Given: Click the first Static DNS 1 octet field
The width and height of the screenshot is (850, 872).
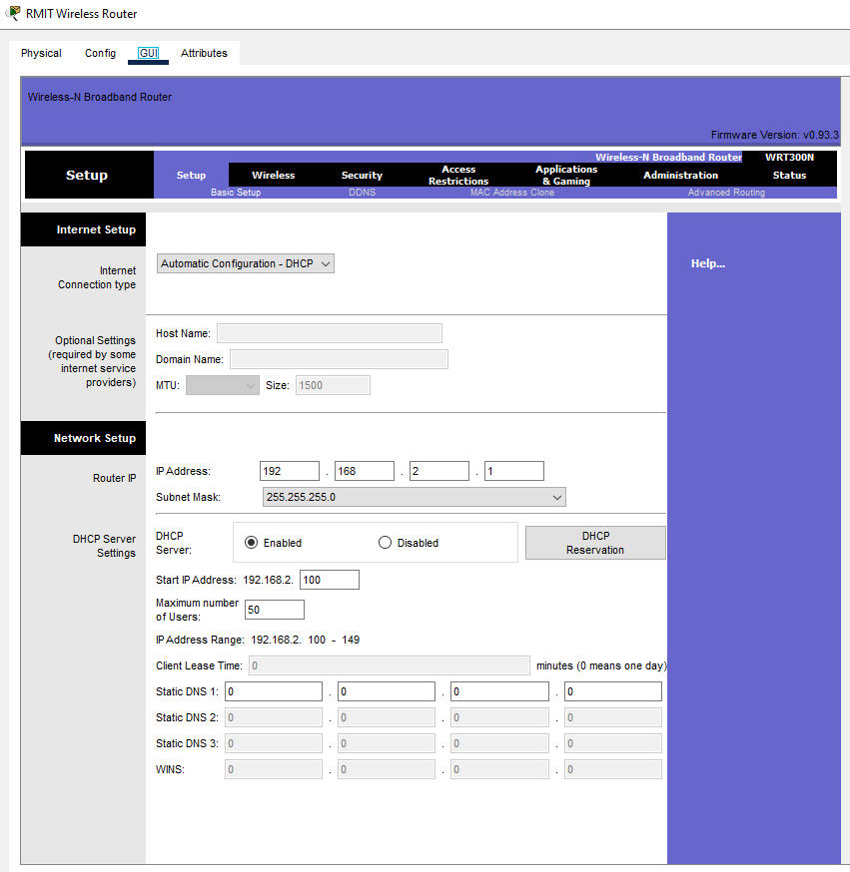Looking at the screenshot, I should click(274, 691).
